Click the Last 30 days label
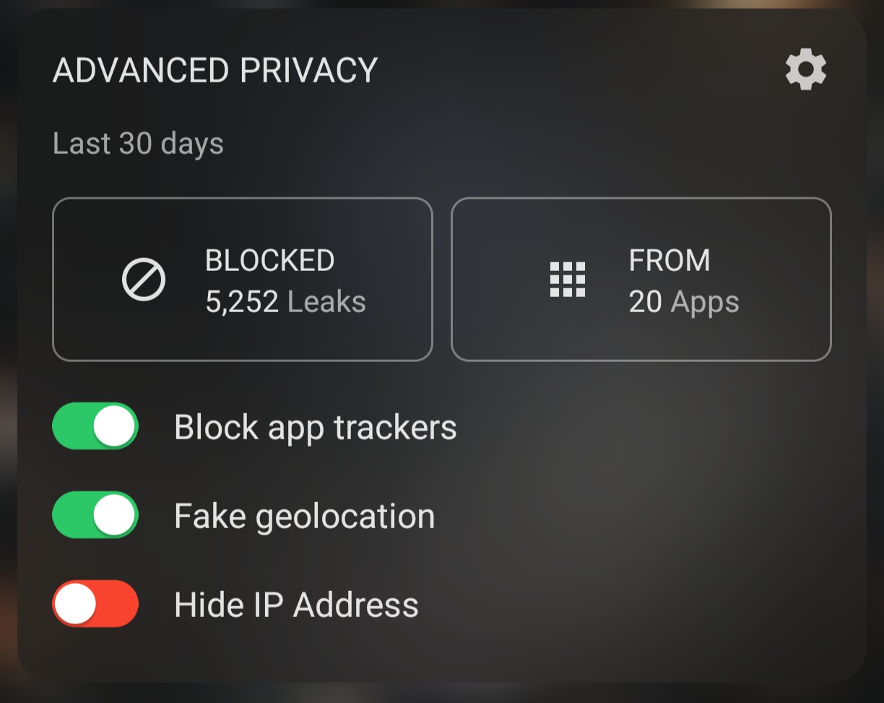The image size is (884, 703). coord(138,143)
